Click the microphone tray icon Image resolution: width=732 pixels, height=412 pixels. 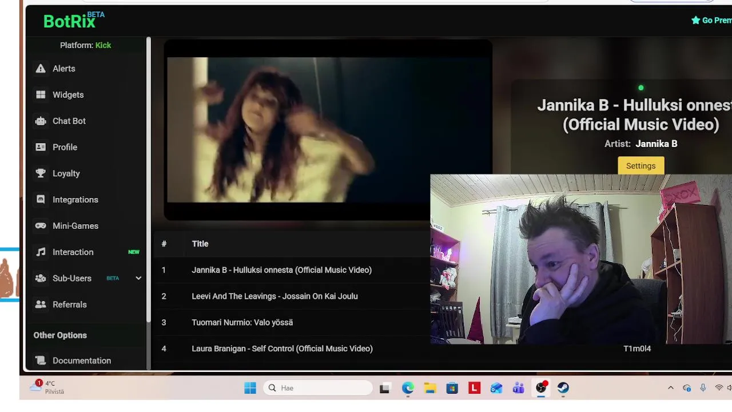[703, 388]
